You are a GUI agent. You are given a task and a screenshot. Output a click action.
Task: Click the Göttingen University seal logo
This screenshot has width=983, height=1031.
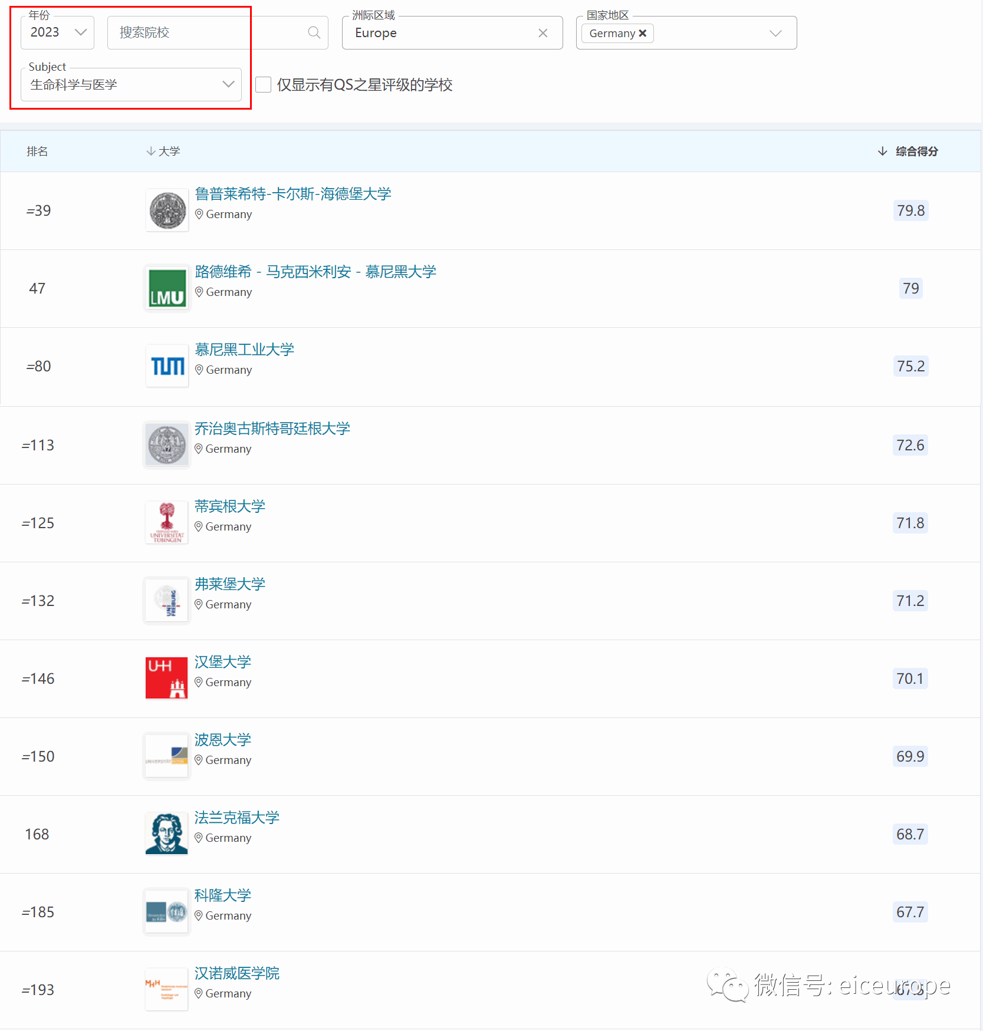(167, 445)
